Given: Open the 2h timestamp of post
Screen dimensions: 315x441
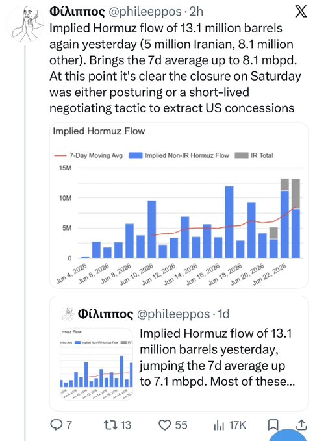Looking at the screenshot, I should [x=196, y=12].
